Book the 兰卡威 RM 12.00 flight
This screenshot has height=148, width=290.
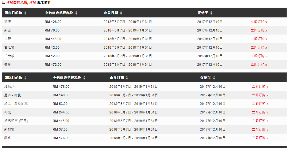[259, 56]
